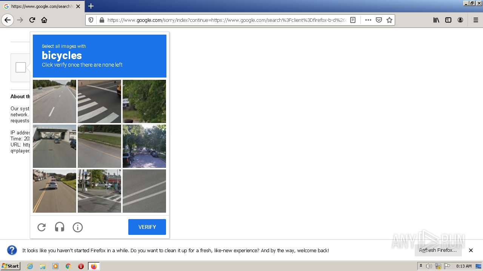Click the 8:13 AM clock
The height and width of the screenshot is (271, 483).
coord(464,266)
